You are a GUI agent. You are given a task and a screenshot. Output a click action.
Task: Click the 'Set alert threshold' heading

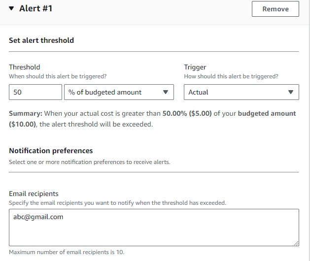point(41,40)
